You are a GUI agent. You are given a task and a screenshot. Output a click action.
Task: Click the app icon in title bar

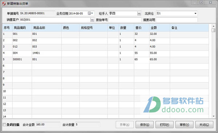pos(4,4)
